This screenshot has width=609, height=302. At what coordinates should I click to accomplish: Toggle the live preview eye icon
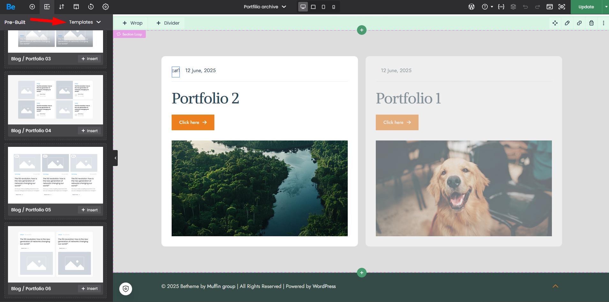click(562, 7)
